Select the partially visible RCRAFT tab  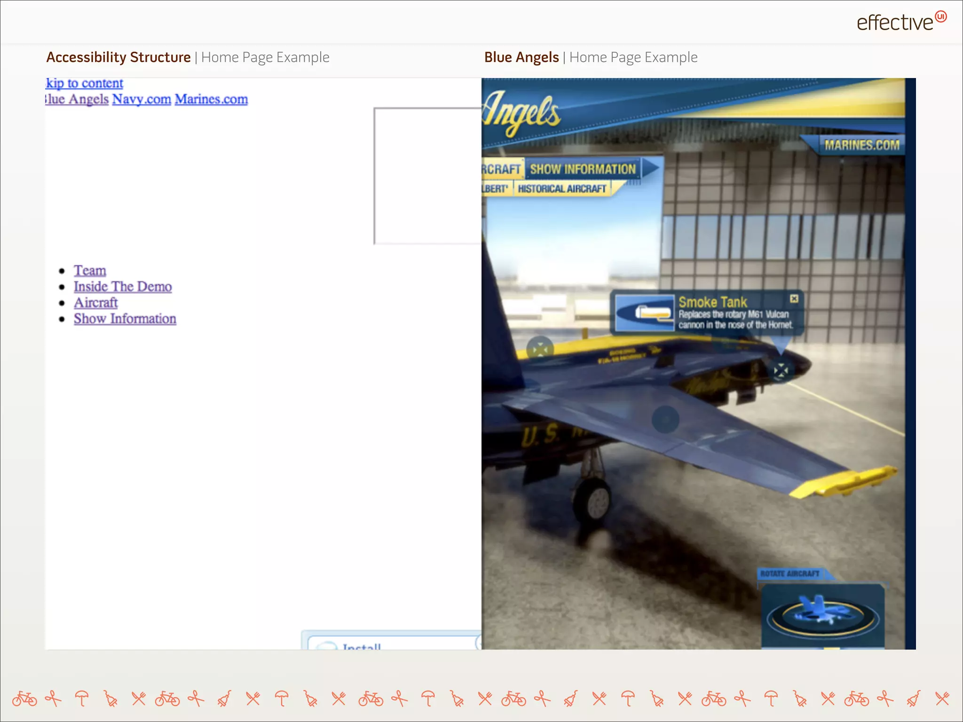click(x=502, y=169)
